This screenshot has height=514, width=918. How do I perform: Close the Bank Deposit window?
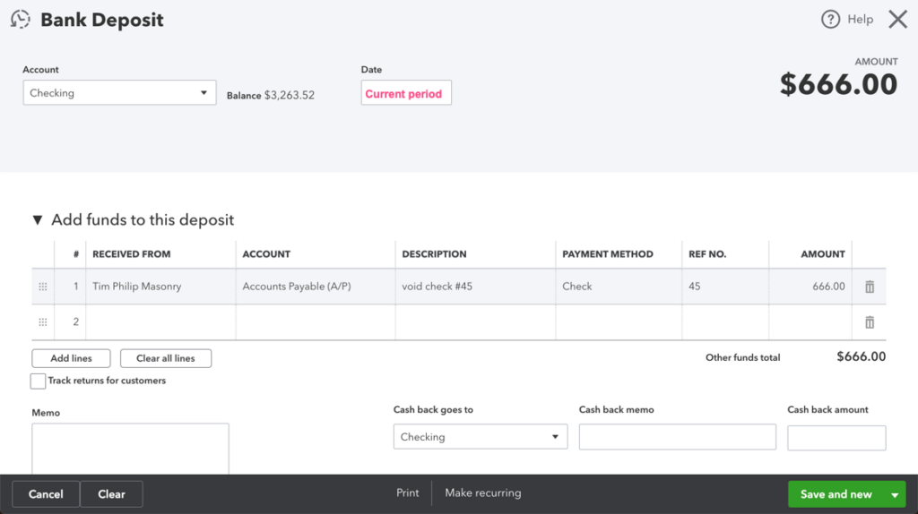897,20
